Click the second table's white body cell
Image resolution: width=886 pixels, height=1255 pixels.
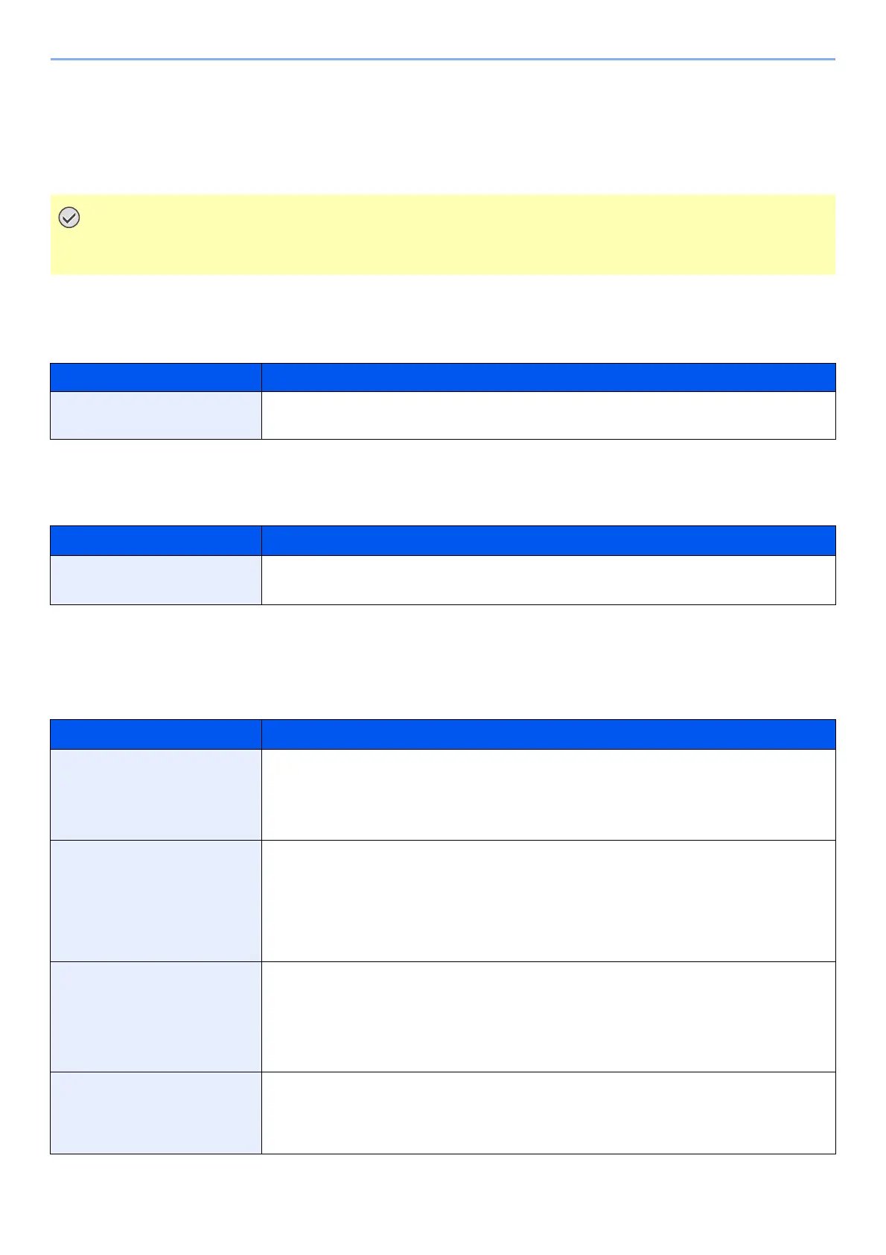point(548,580)
